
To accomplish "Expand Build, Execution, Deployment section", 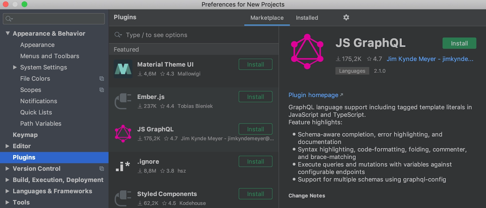I will click(8, 180).
